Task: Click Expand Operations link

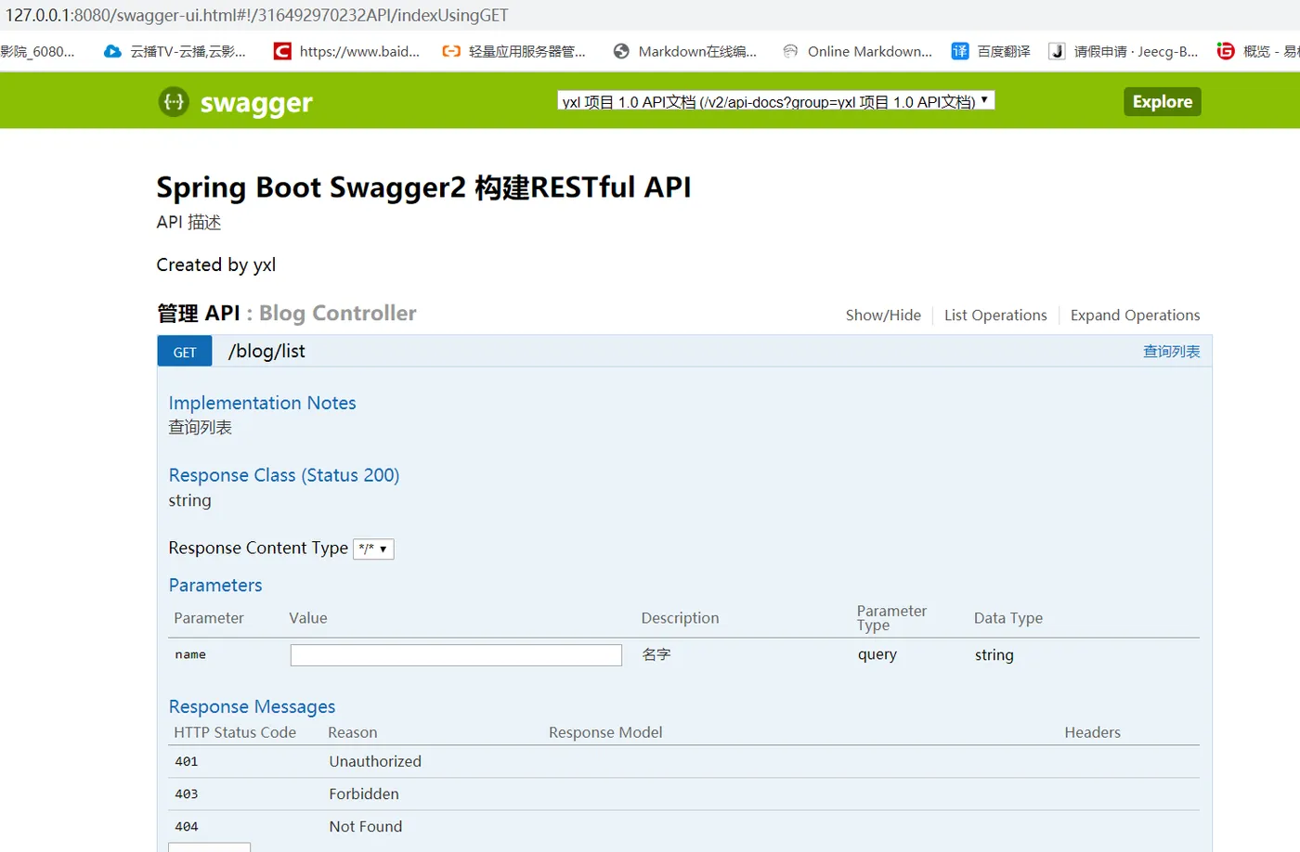Action: [1135, 316]
